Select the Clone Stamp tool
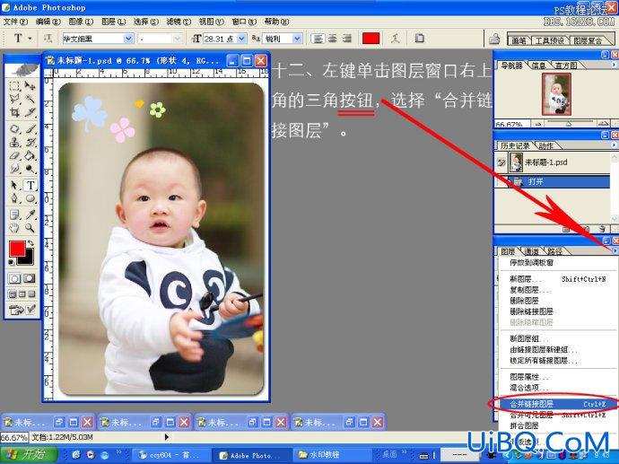 (14, 142)
